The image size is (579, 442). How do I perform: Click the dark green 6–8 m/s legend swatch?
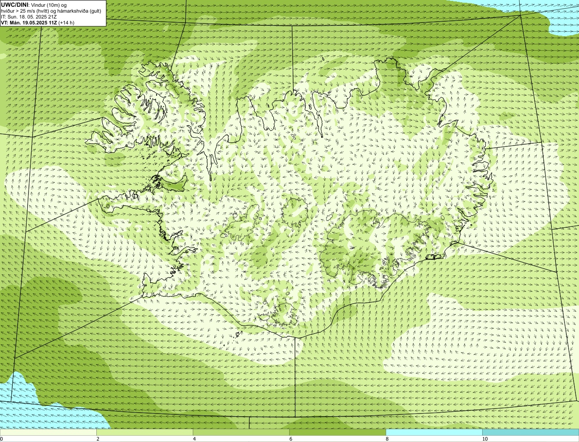click(337, 433)
